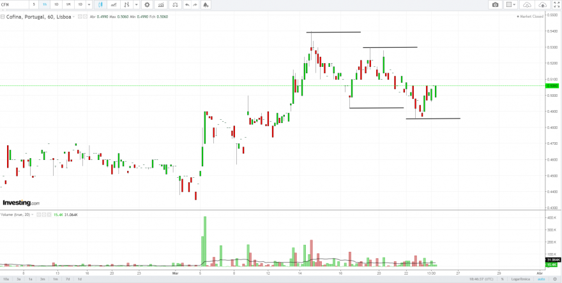Click the current price label 0.5060
The width and height of the screenshot is (562, 283).
coord(551,86)
